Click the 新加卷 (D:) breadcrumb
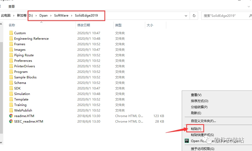The width and height of the screenshot is (252, 151). click(x=25, y=16)
